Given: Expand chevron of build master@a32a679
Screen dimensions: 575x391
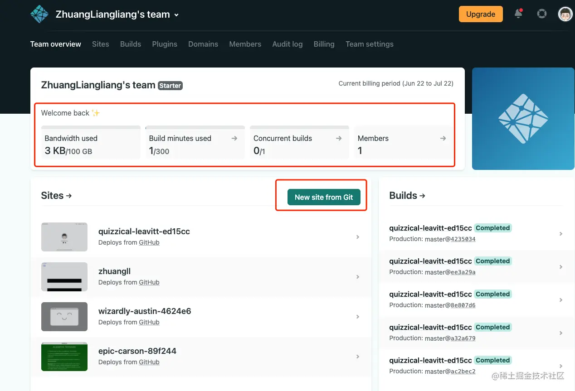Looking at the screenshot, I should pos(561,333).
